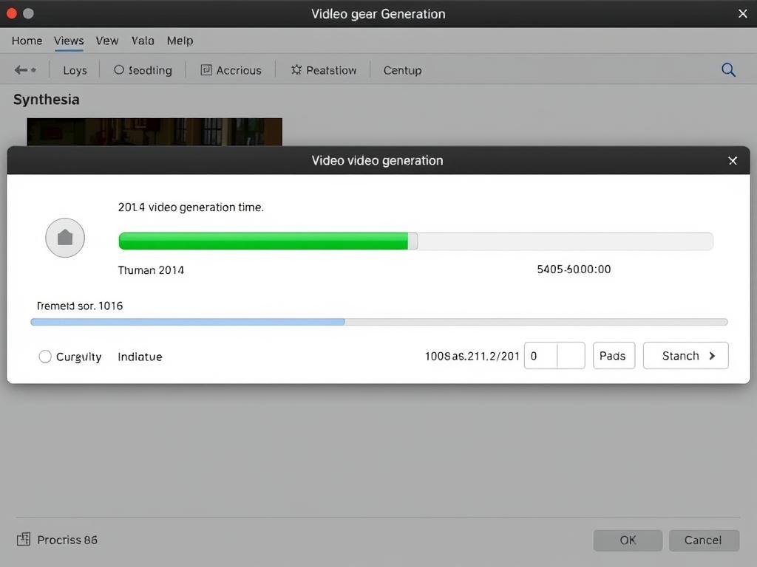Image resolution: width=757 pixels, height=567 pixels.
Task: Click the Peatstiow gear icon
Action: coord(296,70)
